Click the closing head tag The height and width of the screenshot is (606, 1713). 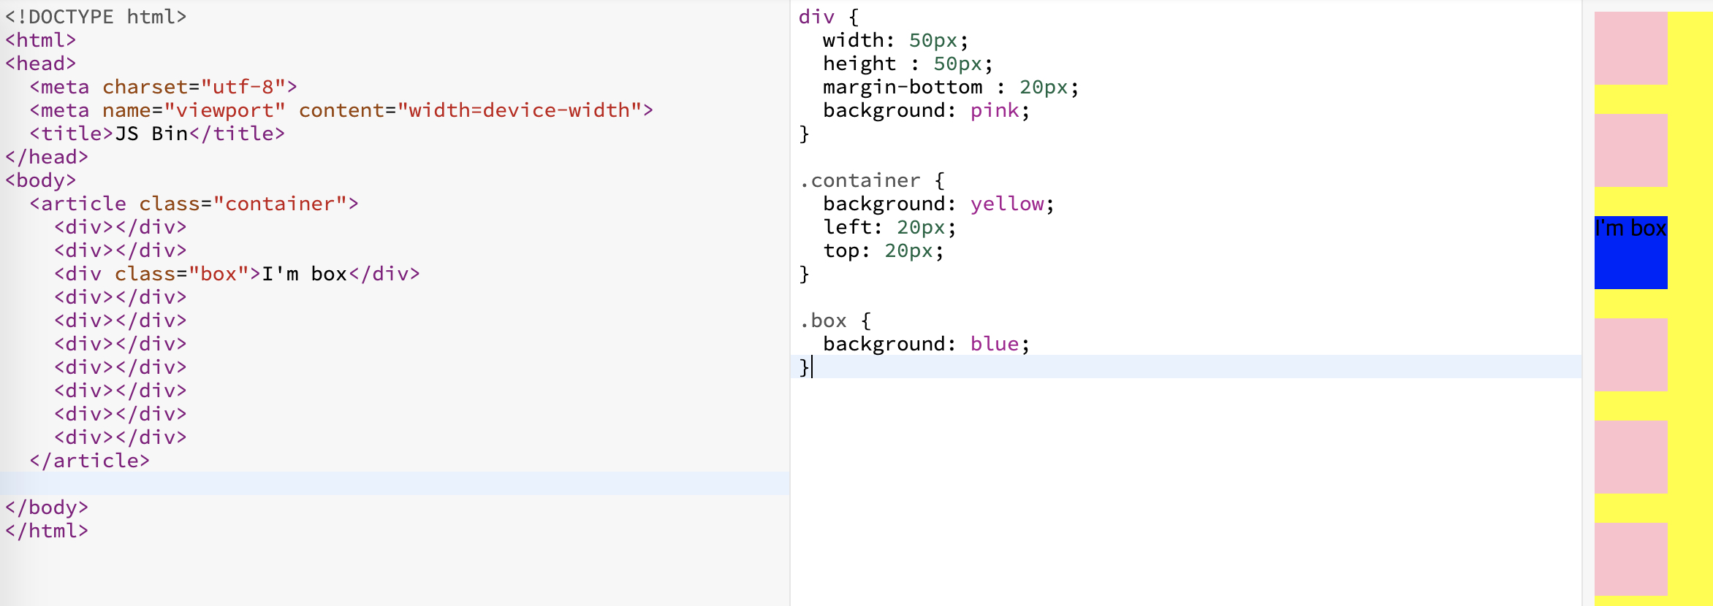click(47, 157)
